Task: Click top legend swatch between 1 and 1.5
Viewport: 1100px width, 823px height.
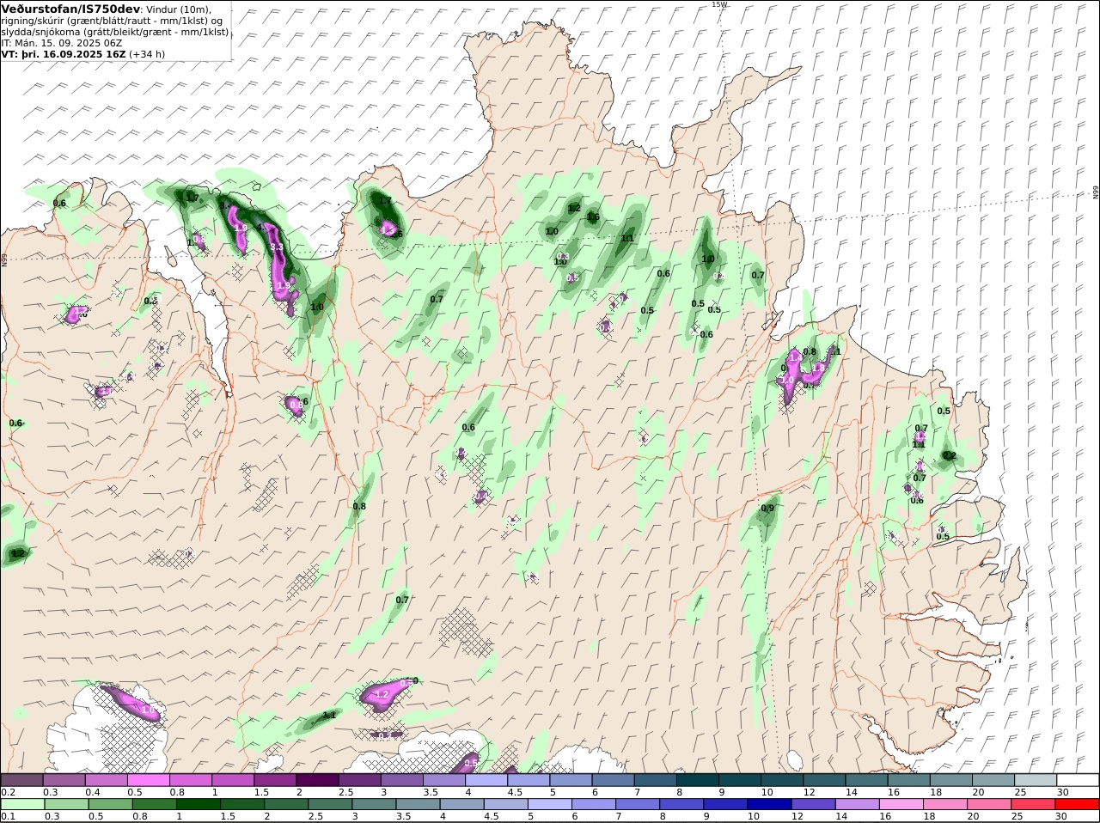Action: click(233, 779)
